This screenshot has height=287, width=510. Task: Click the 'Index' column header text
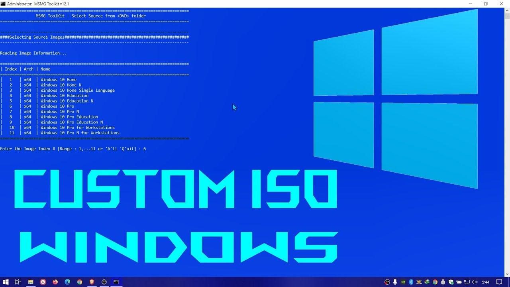pyautogui.click(x=11, y=69)
